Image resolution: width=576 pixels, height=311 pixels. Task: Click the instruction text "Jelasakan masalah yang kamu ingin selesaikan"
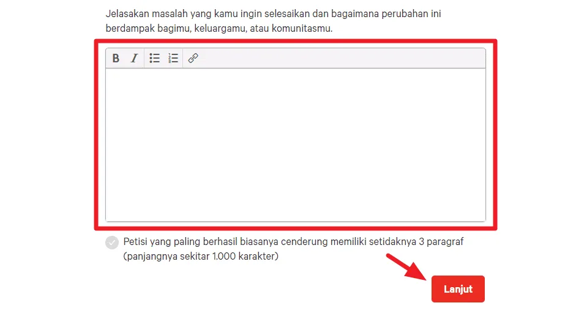(x=208, y=14)
